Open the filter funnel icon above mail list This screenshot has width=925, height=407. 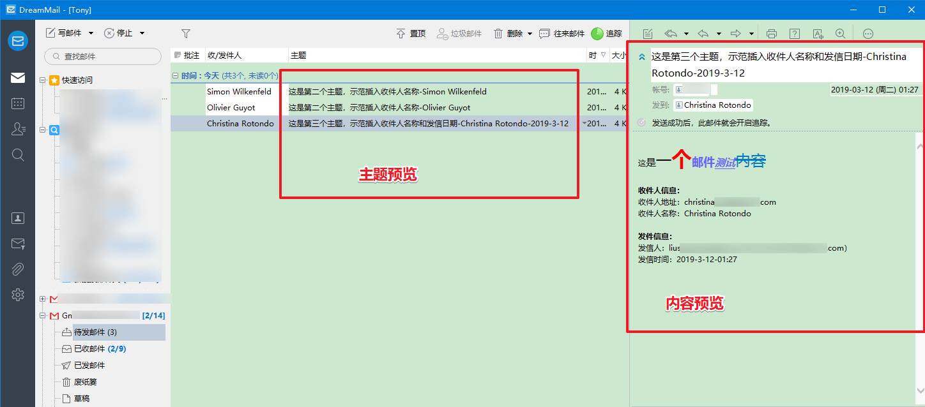coord(186,33)
